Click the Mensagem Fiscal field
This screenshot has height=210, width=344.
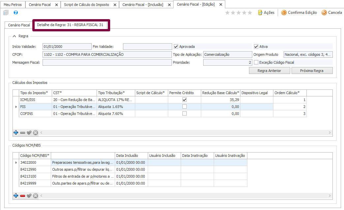click(107, 62)
